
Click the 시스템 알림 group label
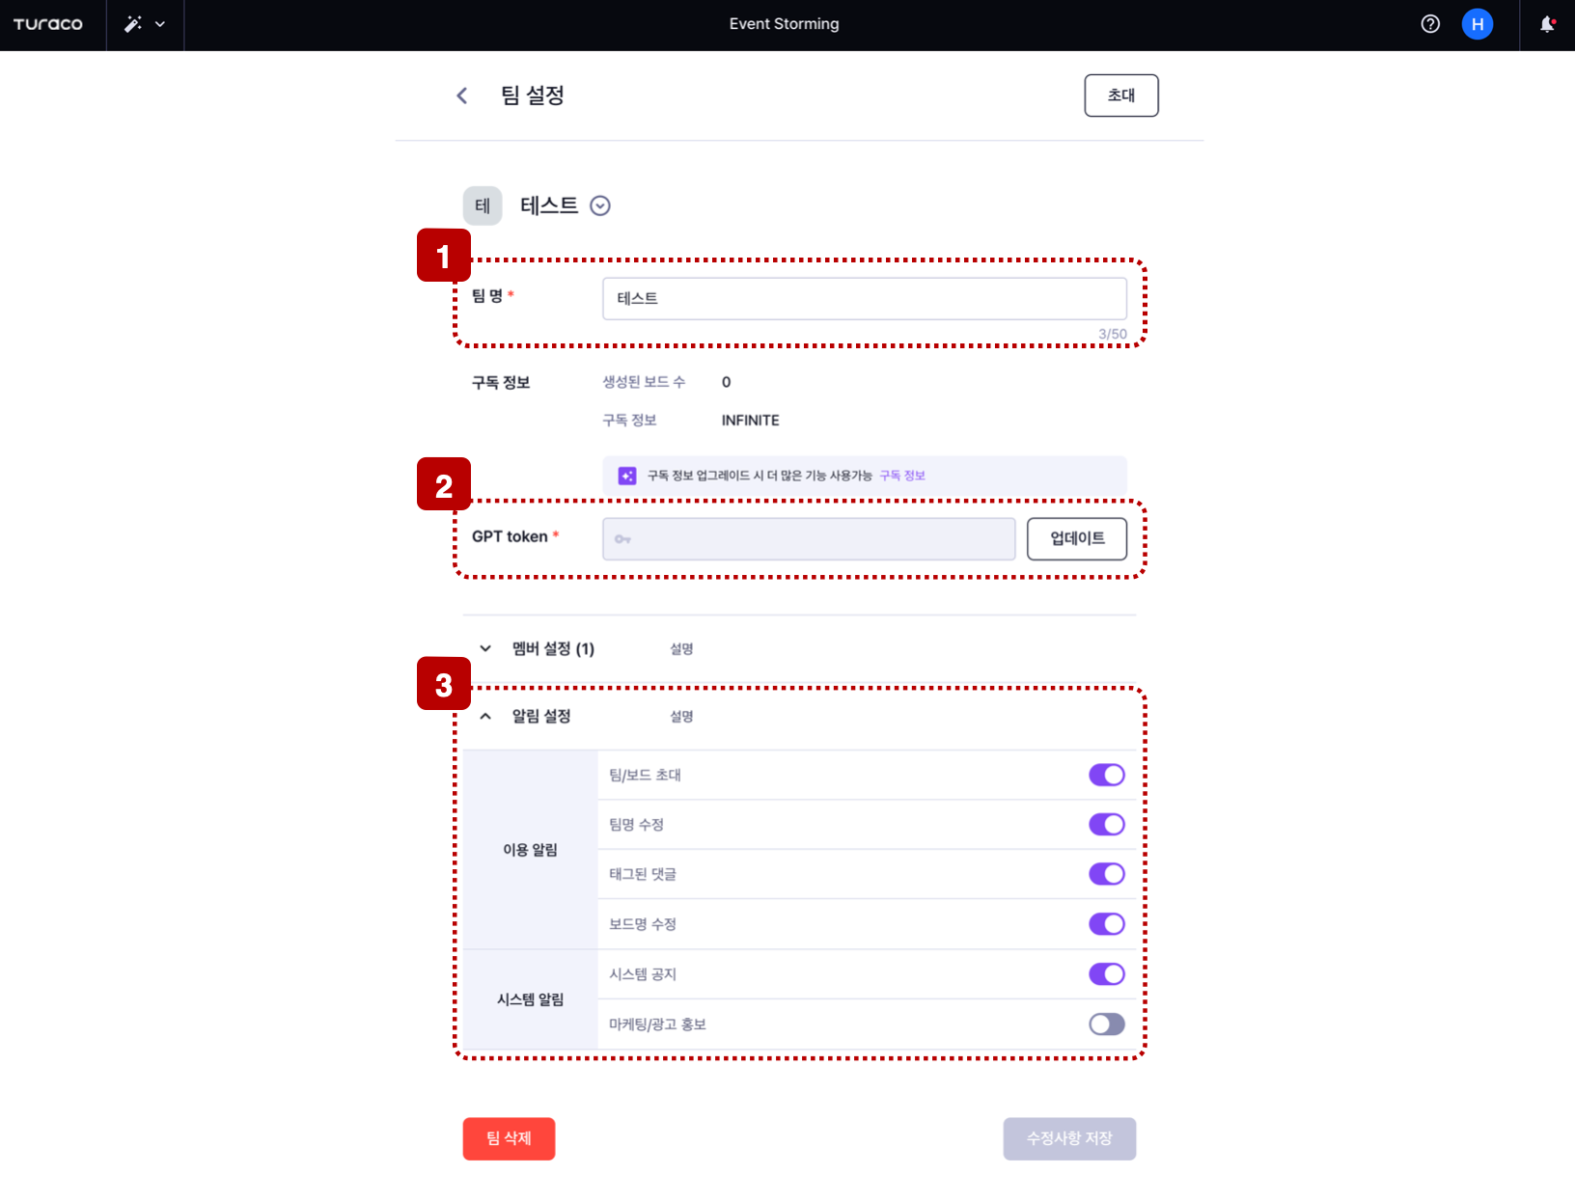[x=530, y=999]
